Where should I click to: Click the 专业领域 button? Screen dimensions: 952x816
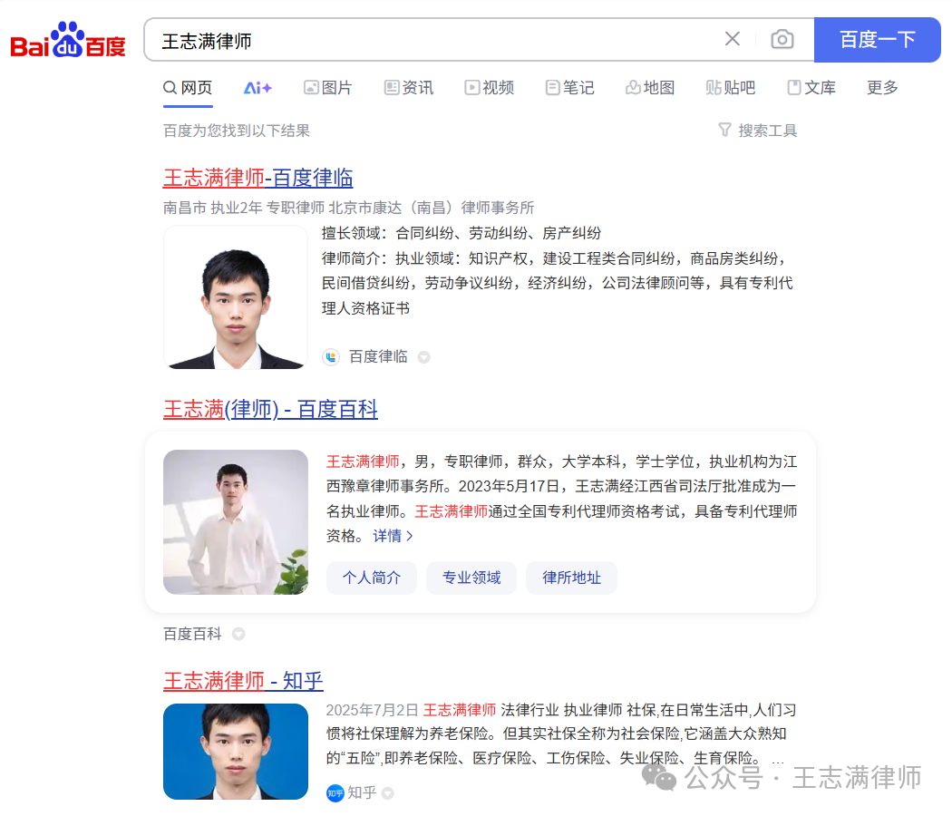click(x=471, y=578)
